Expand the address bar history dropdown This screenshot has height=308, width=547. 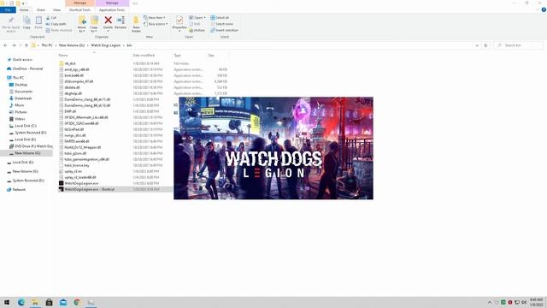click(x=477, y=45)
